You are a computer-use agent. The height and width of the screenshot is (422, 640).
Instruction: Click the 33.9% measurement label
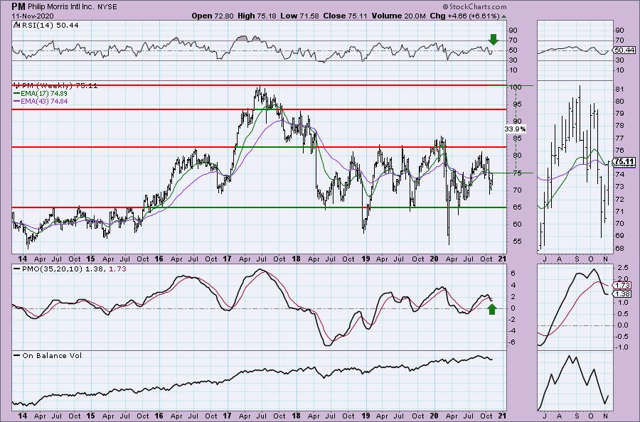(x=515, y=129)
